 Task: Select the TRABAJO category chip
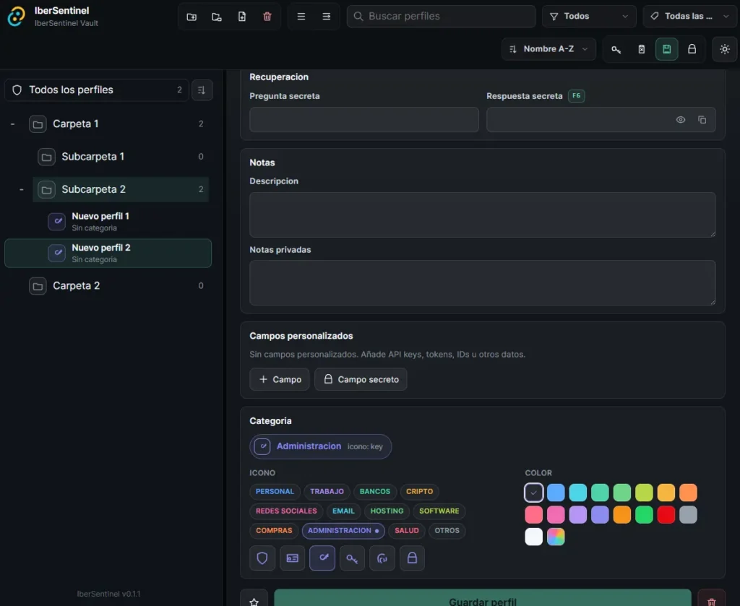[327, 491]
